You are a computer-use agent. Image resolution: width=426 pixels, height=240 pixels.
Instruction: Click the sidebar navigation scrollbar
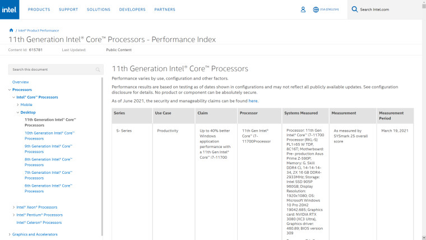[102, 156]
